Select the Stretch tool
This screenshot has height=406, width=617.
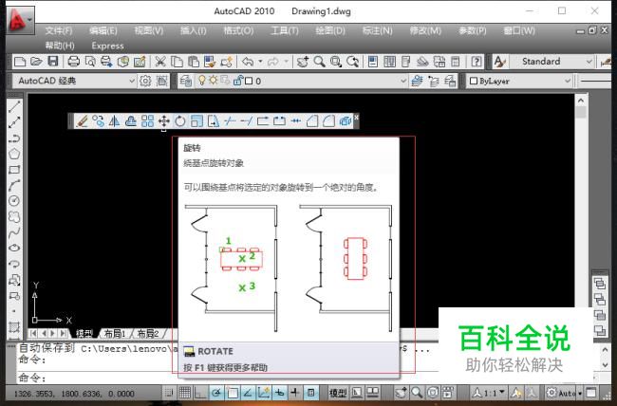tap(213, 120)
